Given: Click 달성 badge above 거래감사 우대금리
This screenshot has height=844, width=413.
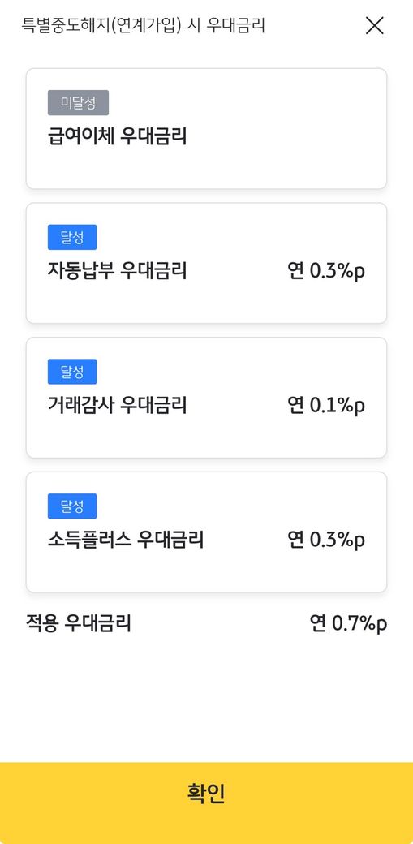Looking at the screenshot, I should tap(72, 372).
